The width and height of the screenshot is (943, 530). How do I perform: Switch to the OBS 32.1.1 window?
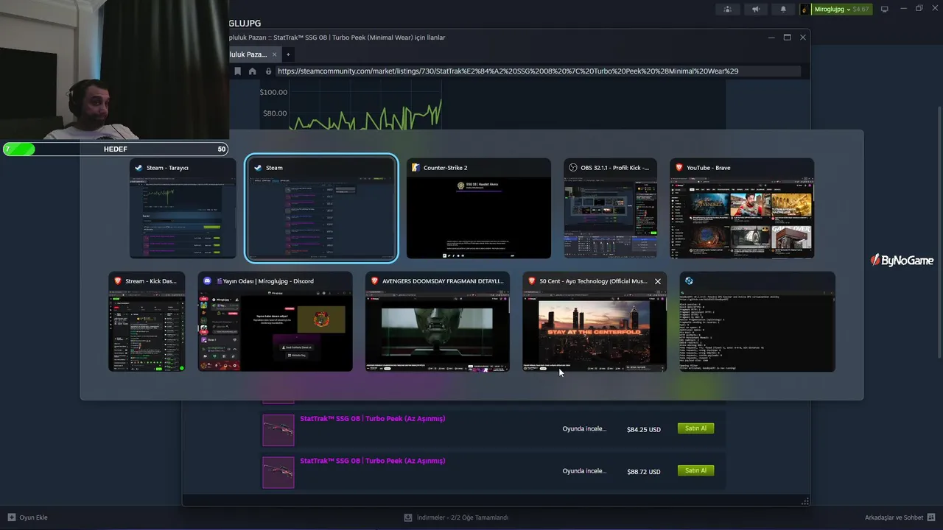610,208
